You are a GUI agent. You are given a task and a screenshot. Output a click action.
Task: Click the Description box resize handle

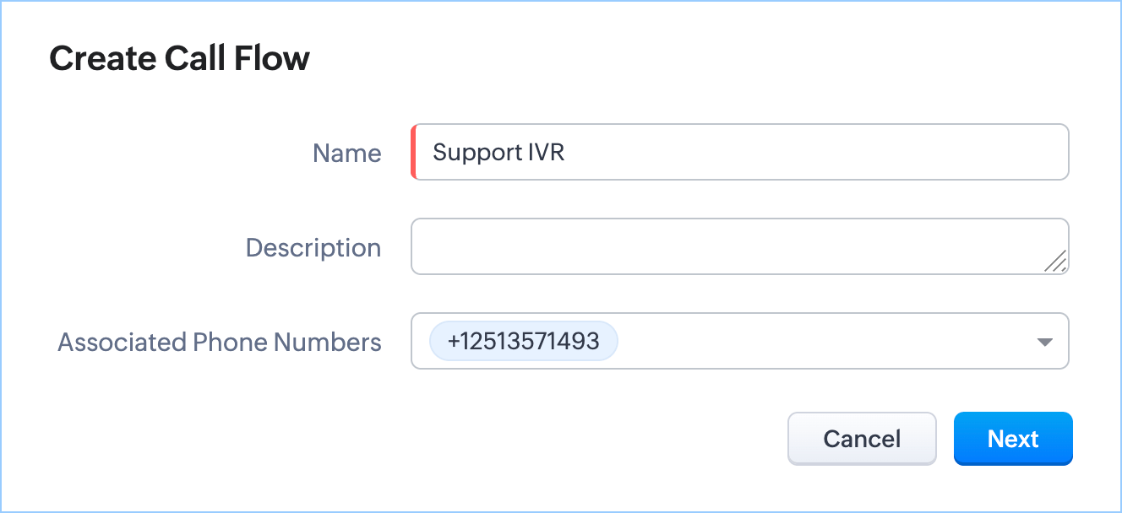pyautogui.click(x=1055, y=262)
